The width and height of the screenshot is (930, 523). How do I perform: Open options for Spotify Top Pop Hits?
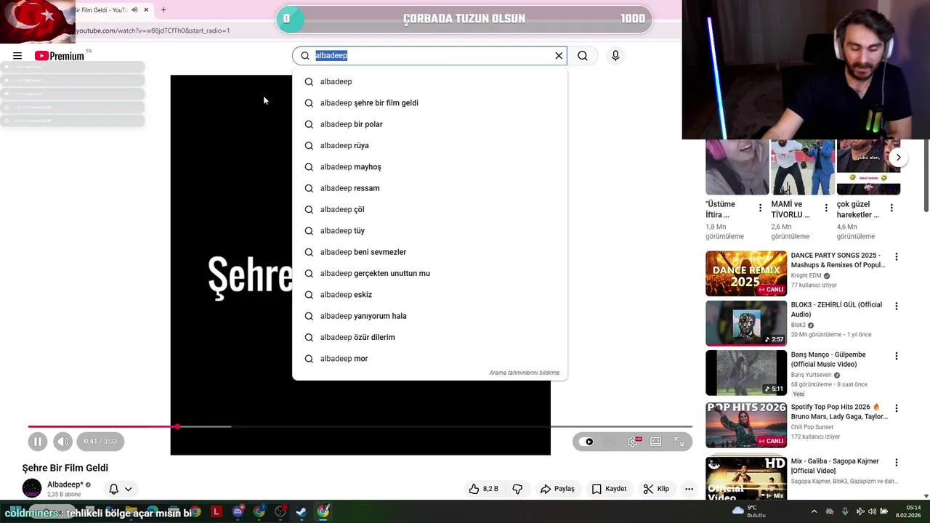pyautogui.click(x=897, y=408)
